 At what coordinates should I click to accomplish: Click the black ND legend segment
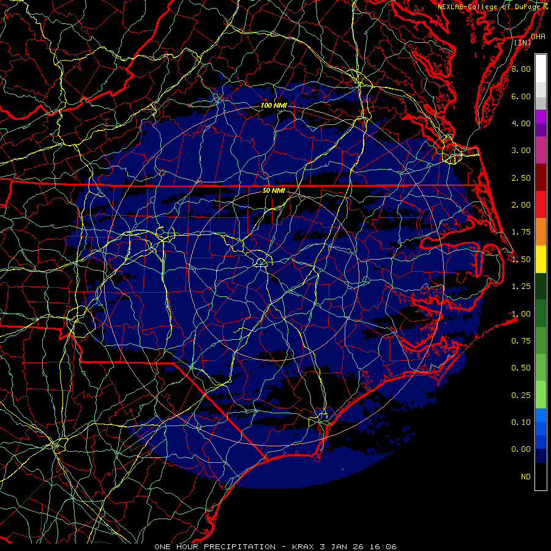click(541, 476)
